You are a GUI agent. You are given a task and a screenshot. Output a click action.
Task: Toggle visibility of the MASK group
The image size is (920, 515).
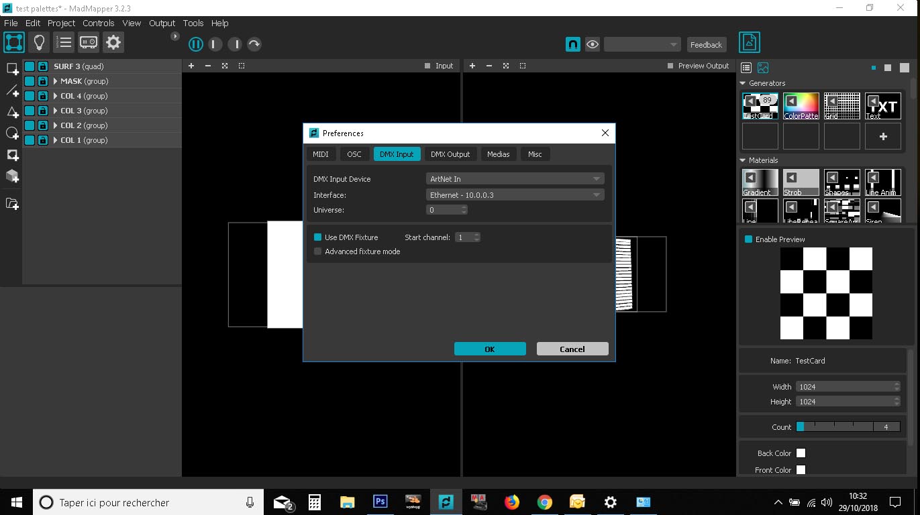[x=30, y=81]
